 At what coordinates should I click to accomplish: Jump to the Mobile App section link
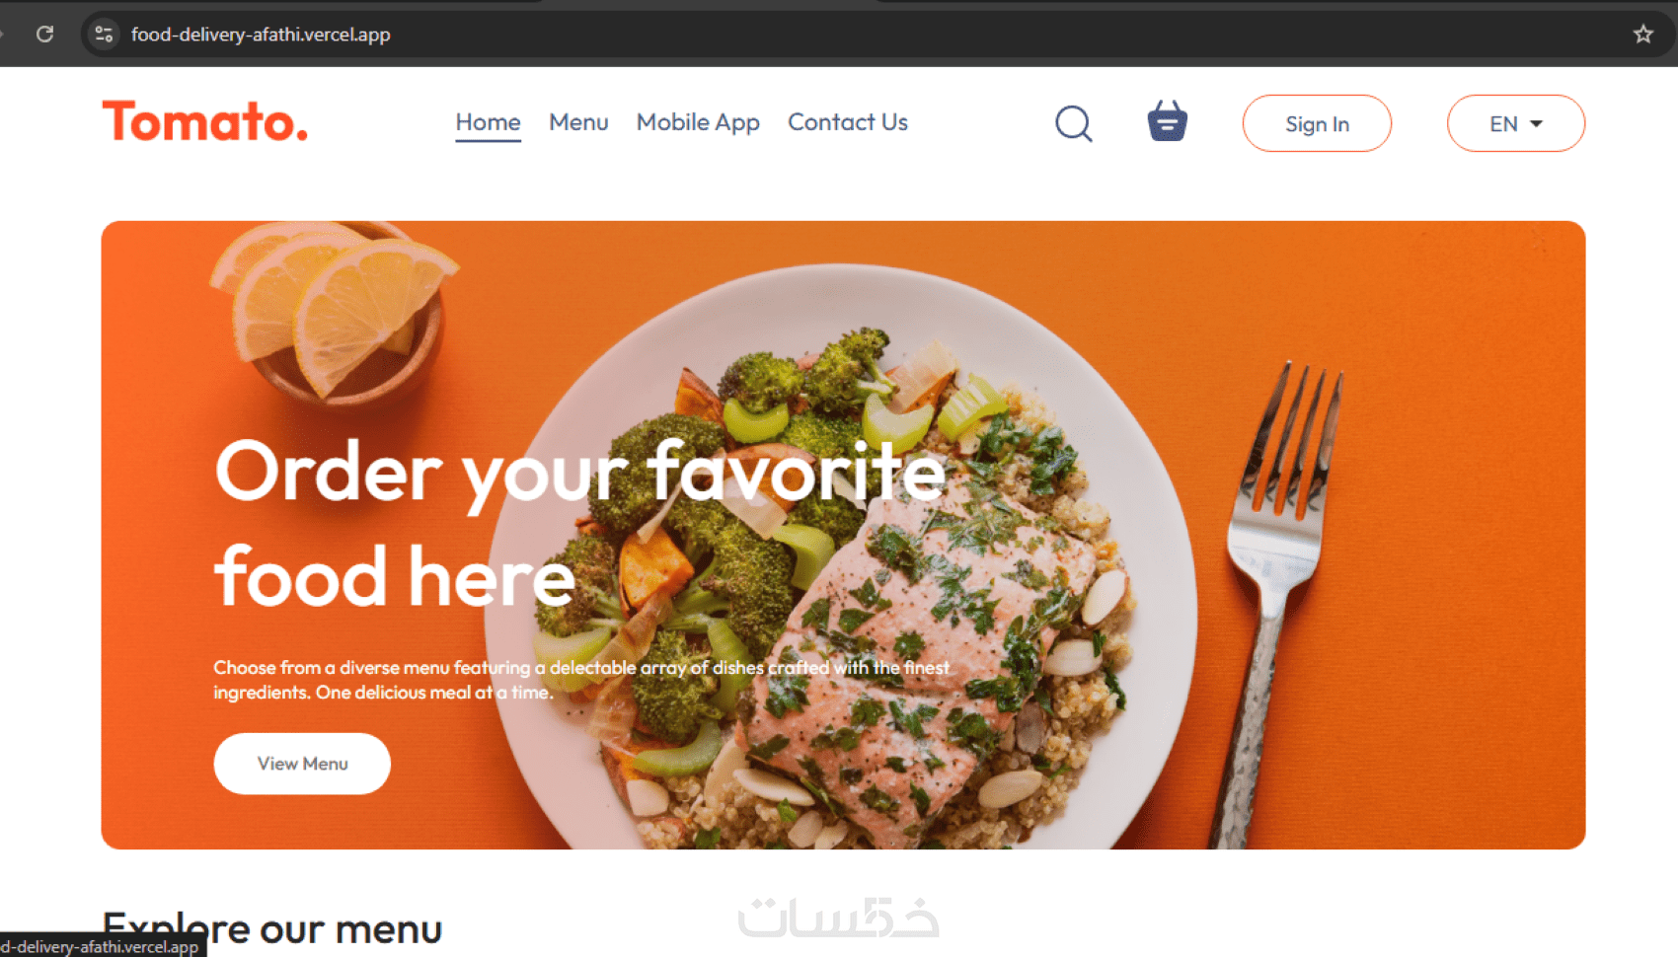[698, 122]
